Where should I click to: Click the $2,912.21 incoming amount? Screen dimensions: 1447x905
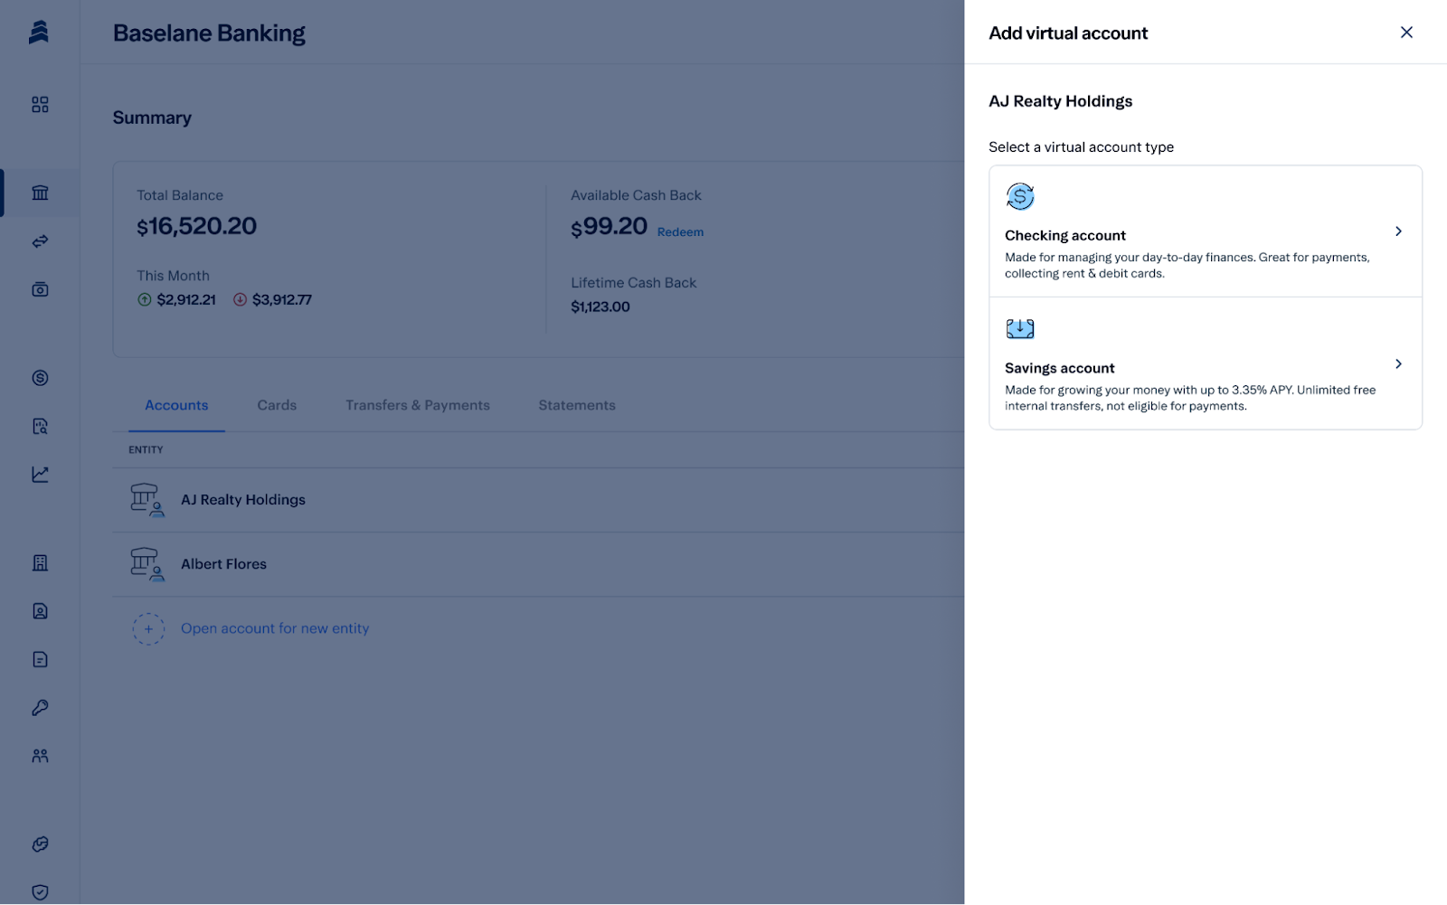click(186, 299)
